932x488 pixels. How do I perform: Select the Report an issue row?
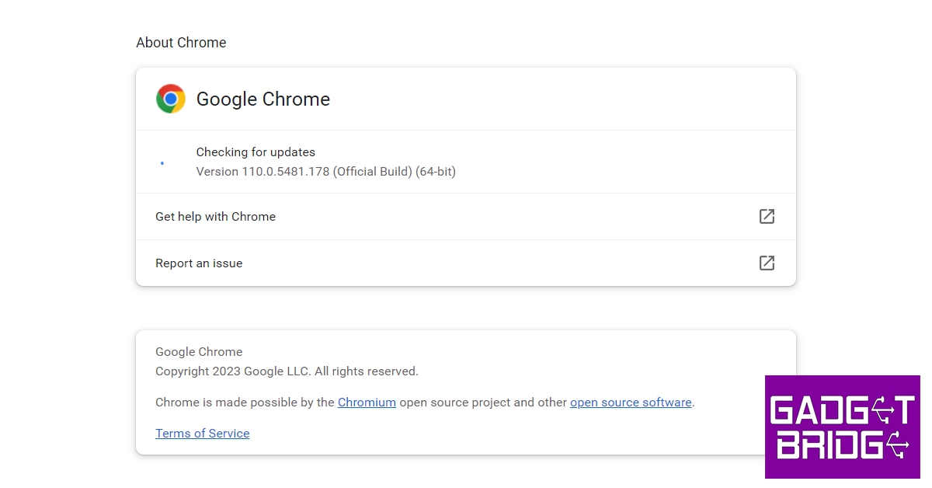pos(199,263)
